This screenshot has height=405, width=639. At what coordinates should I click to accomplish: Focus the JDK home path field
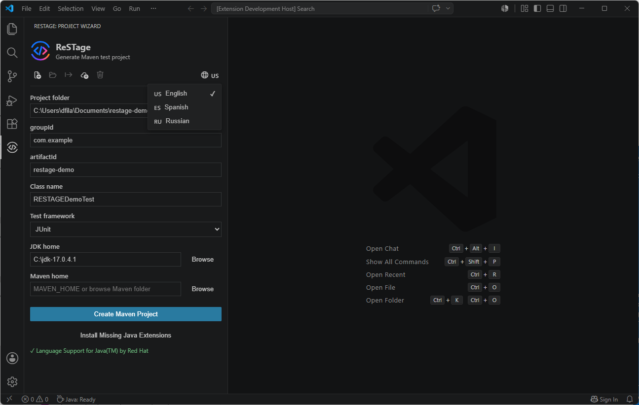click(x=106, y=259)
